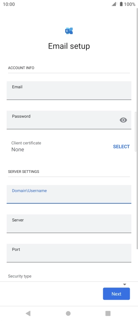Viewport: 138px width, 322px height.
Task: Select the Port input field
Action: point(69,253)
